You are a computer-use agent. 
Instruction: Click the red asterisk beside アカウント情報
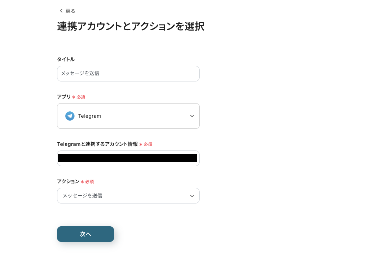pyautogui.click(x=141, y=144)
